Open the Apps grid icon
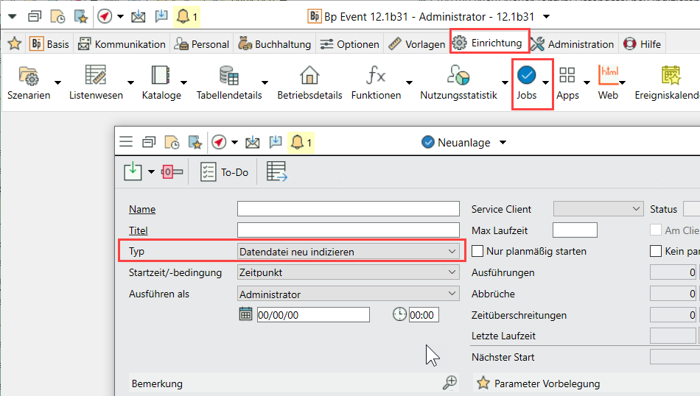This screenshot has width=700, height=396. point(567,75)
